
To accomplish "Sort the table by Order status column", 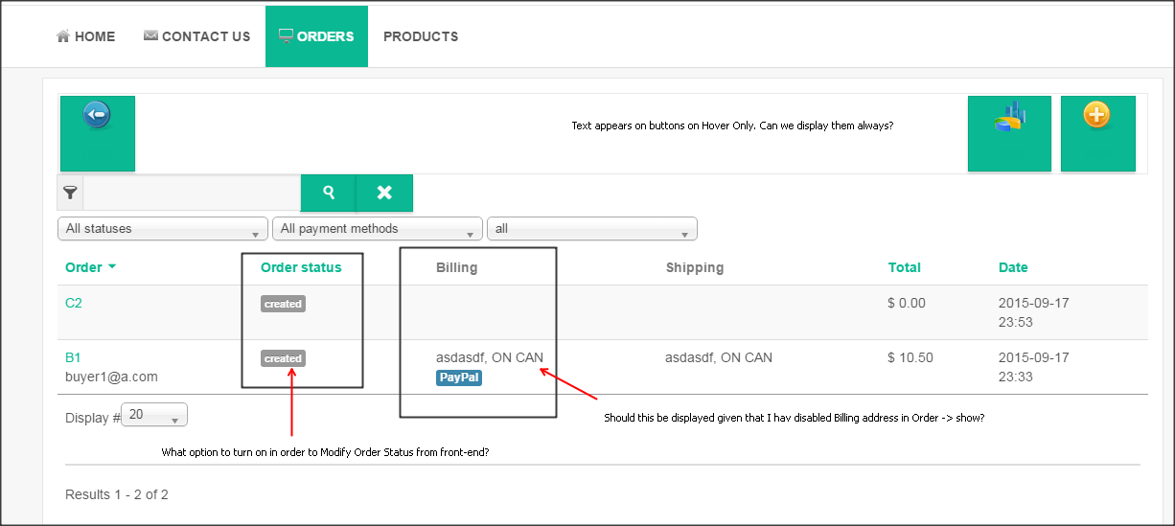I will click(x=301, y=267).
